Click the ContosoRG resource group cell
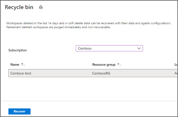 tap(101, 73)
